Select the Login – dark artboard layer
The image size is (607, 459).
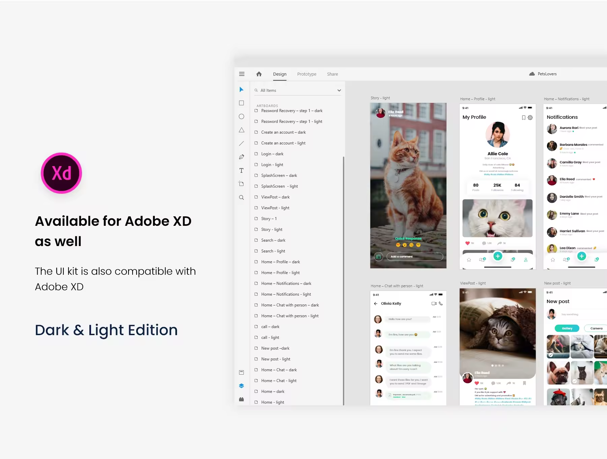(272, 154)
